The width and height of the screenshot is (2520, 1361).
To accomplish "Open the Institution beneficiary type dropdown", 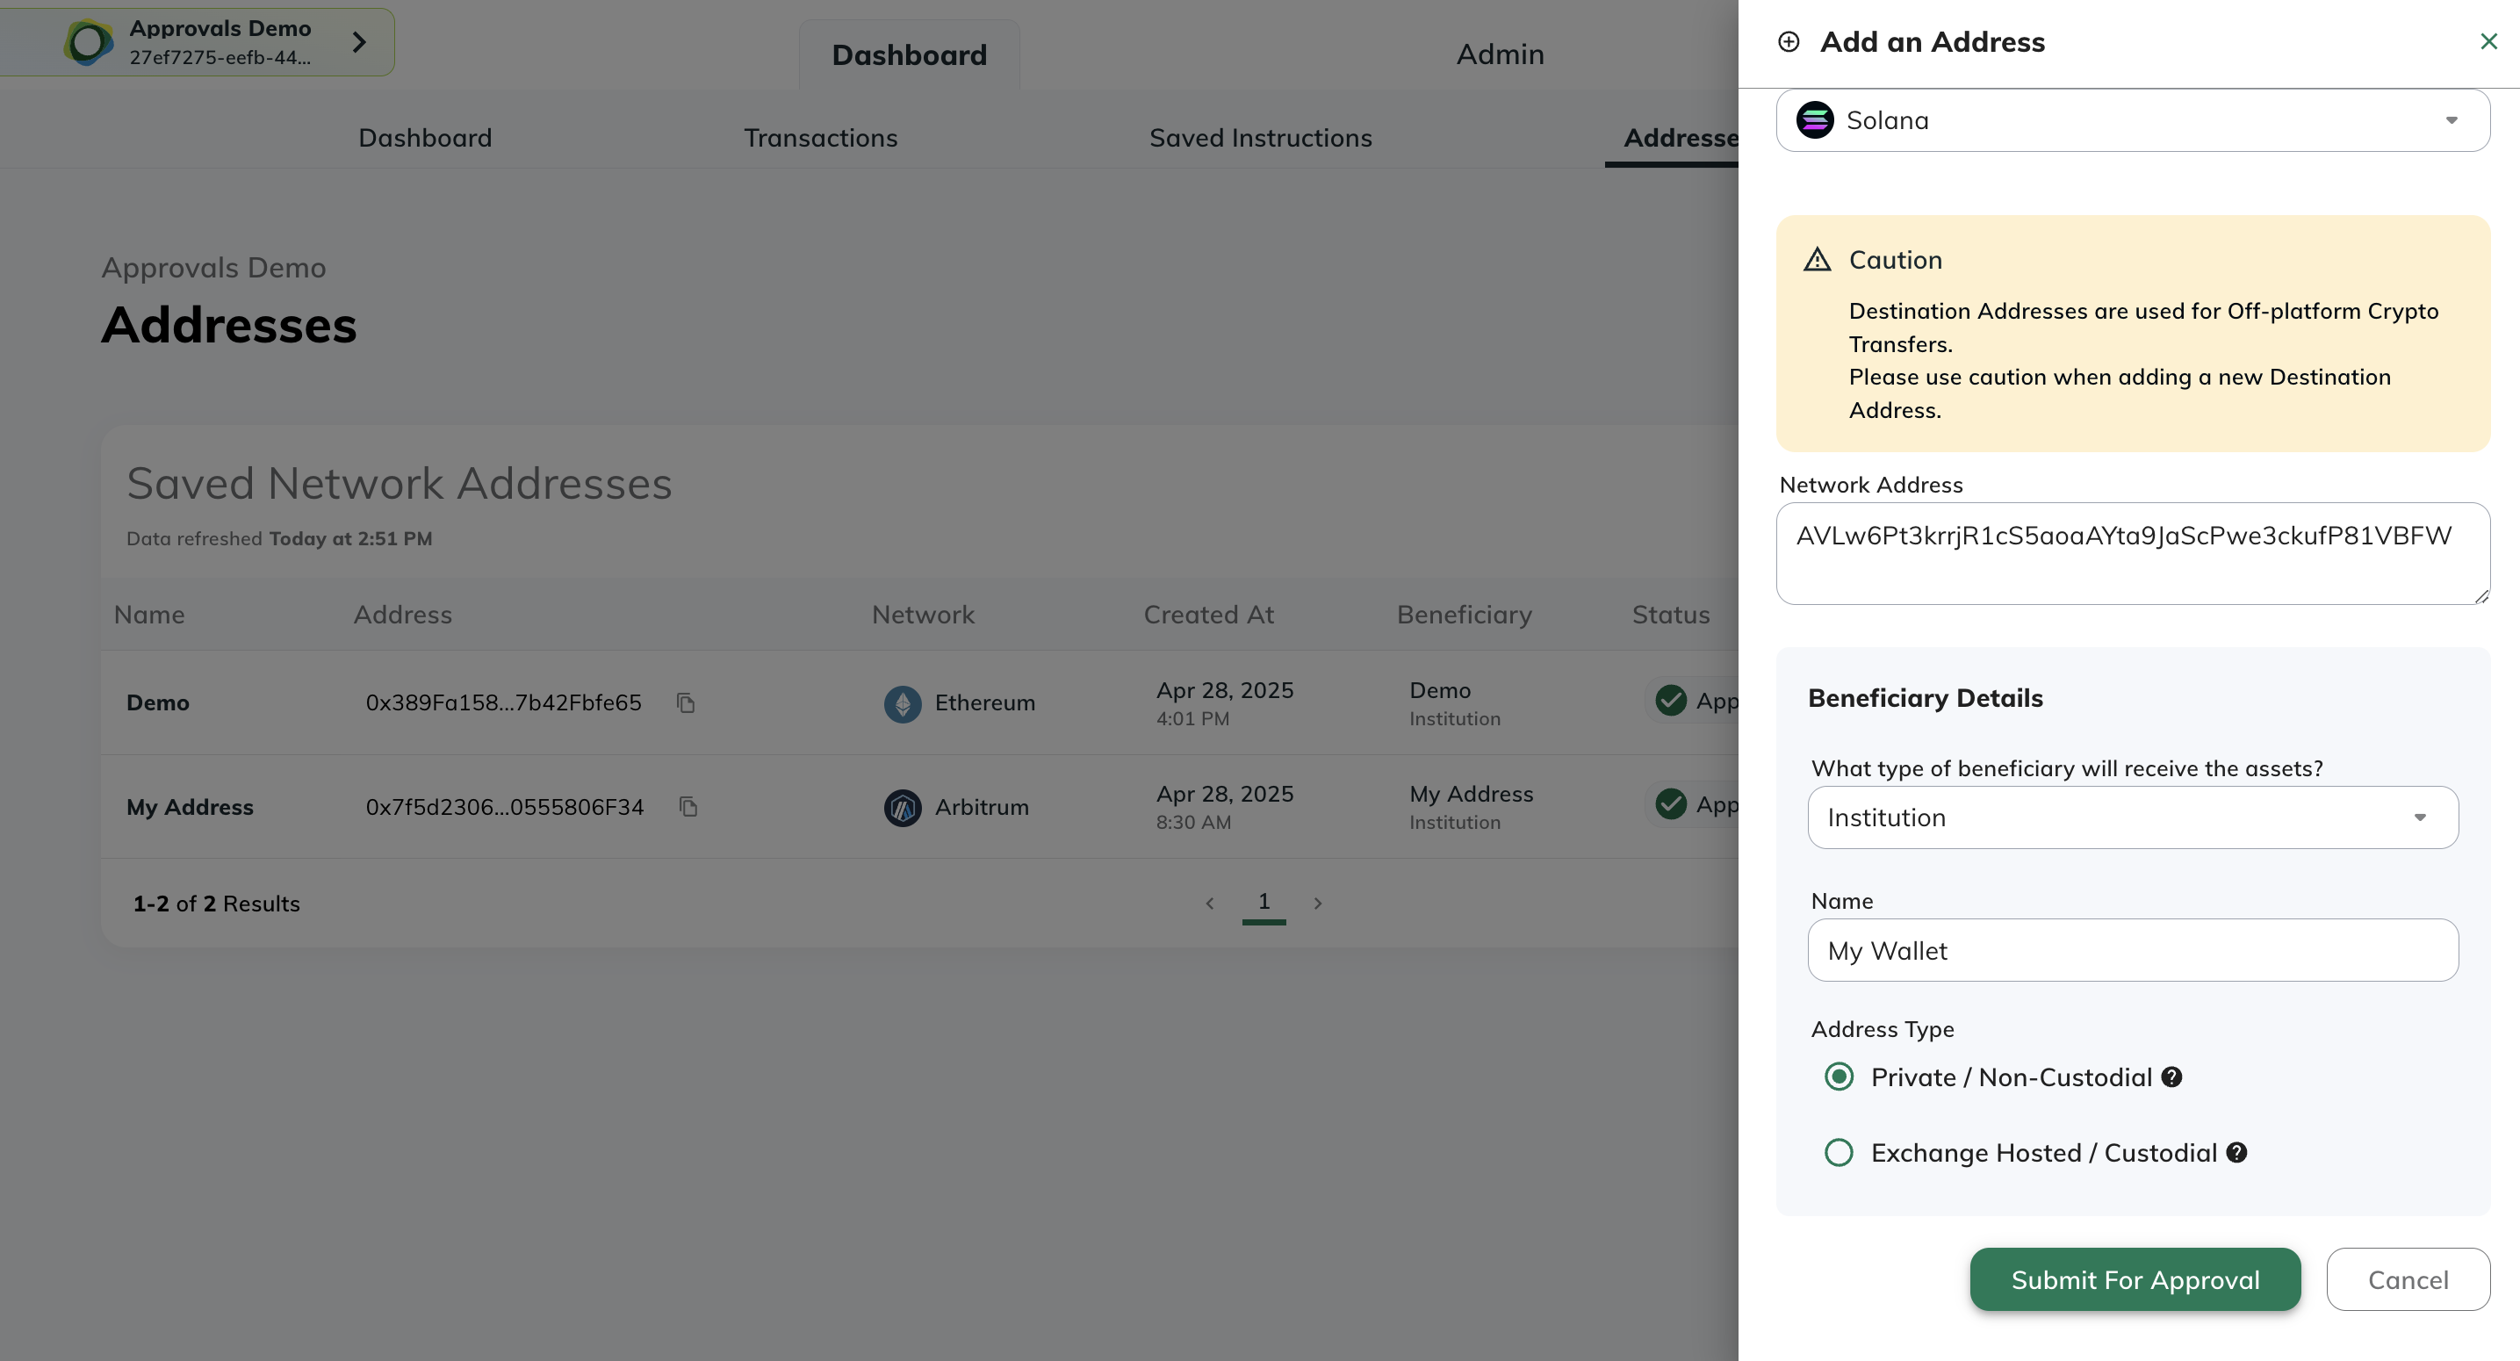I will click(2133, 818).
